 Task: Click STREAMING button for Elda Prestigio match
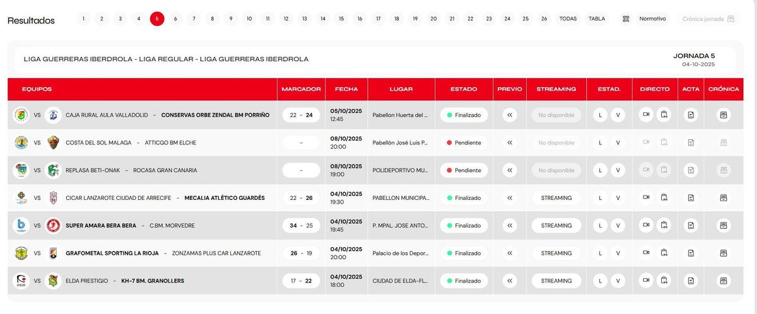tap(556, 281)
